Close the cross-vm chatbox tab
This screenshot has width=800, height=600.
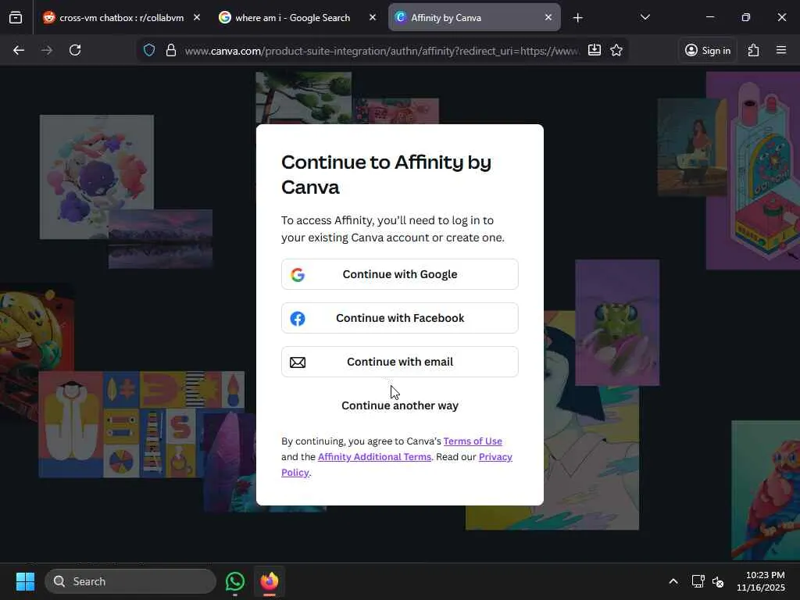(x=197, y=17)
